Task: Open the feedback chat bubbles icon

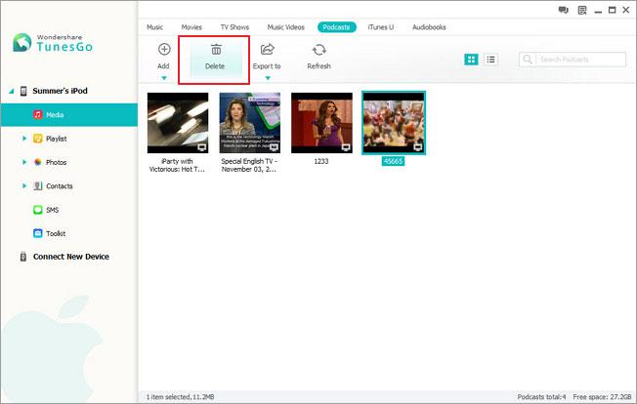Action: click(563, 10)
